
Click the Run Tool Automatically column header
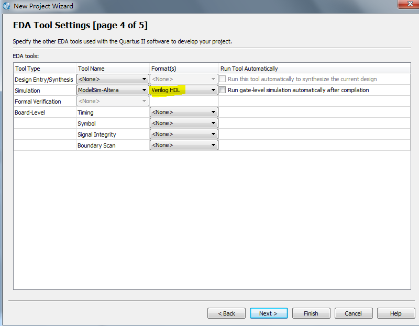tap(315, 69)
